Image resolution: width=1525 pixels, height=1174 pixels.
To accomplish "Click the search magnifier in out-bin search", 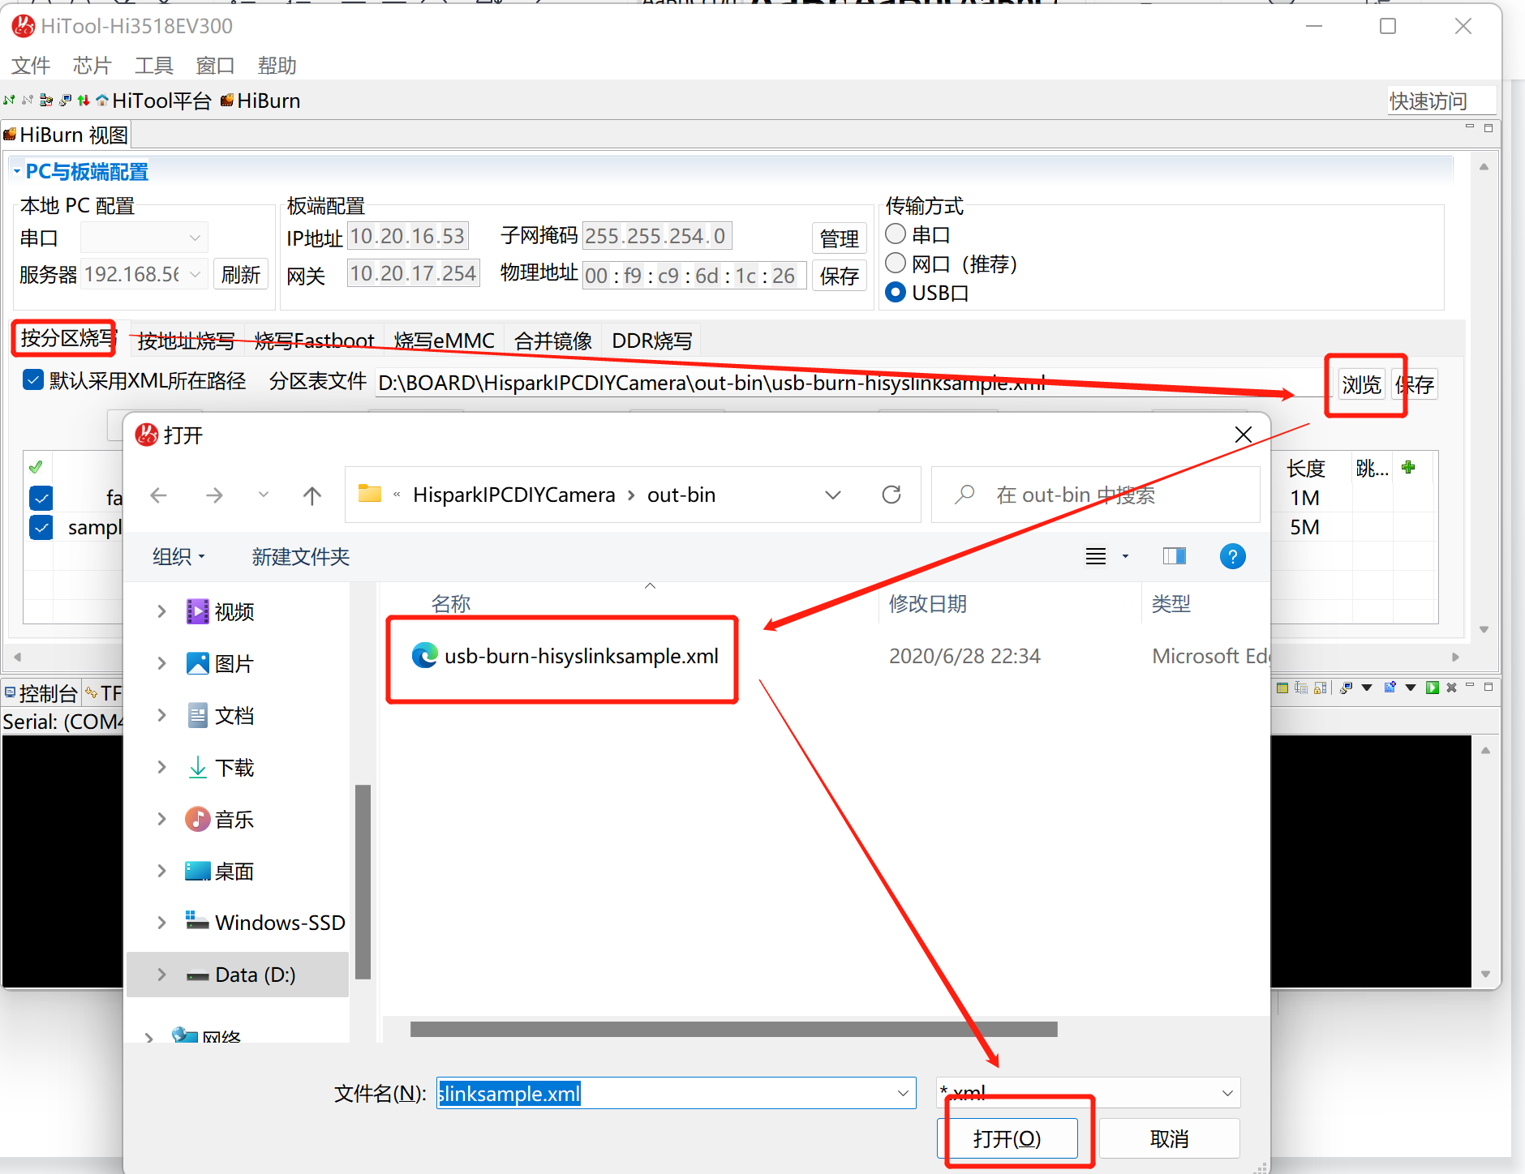I will coord(964,495).
